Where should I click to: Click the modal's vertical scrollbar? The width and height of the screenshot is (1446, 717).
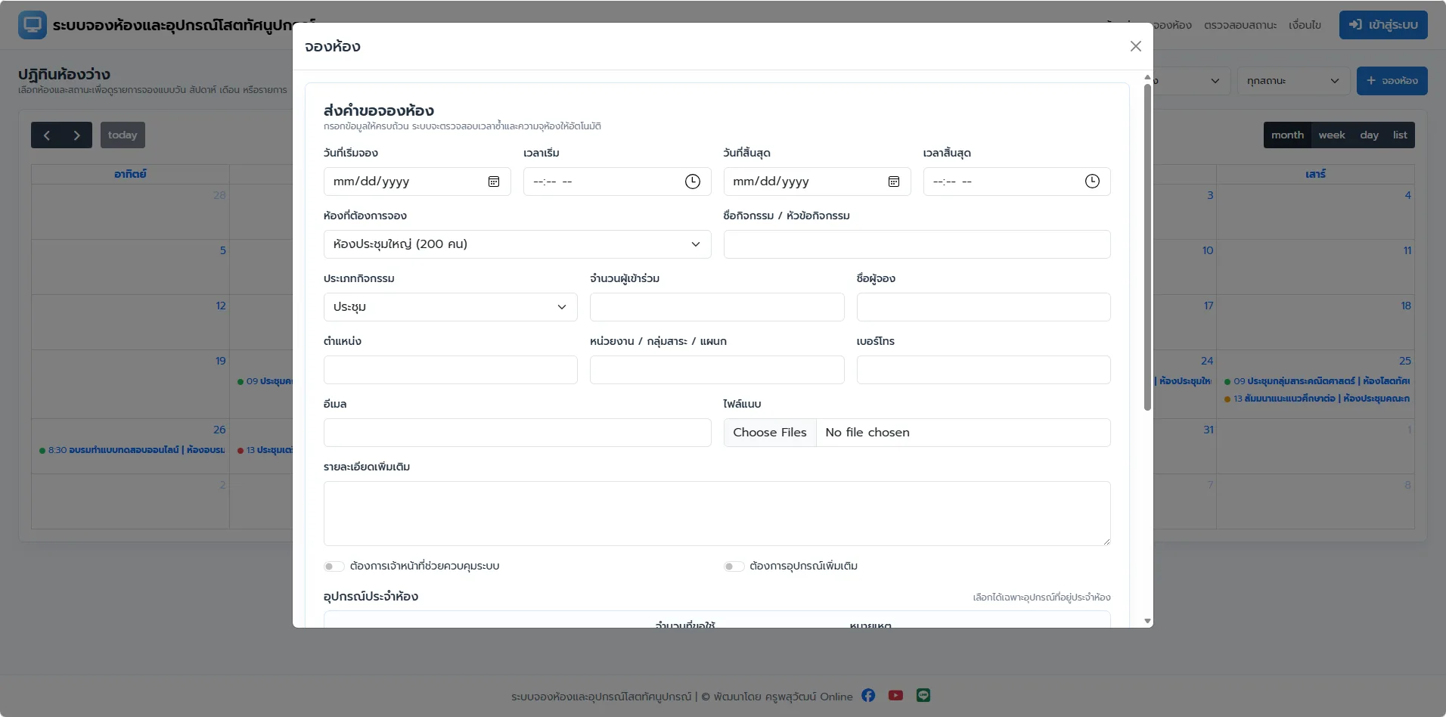point(1147,247)
